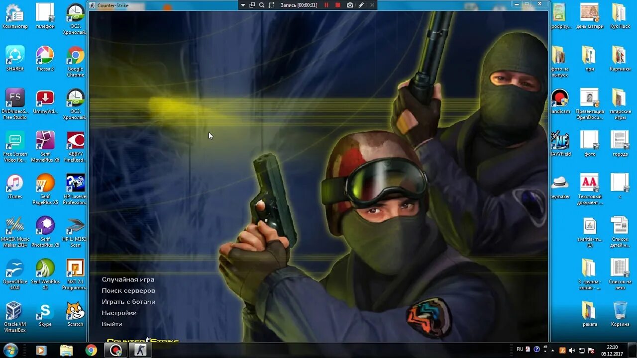Open UmmyVideo downloader icon
Screen dimensions: 637x358
pos(45,101)
